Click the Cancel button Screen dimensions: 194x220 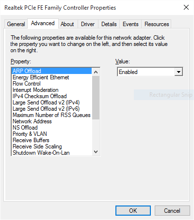[172, 210]
